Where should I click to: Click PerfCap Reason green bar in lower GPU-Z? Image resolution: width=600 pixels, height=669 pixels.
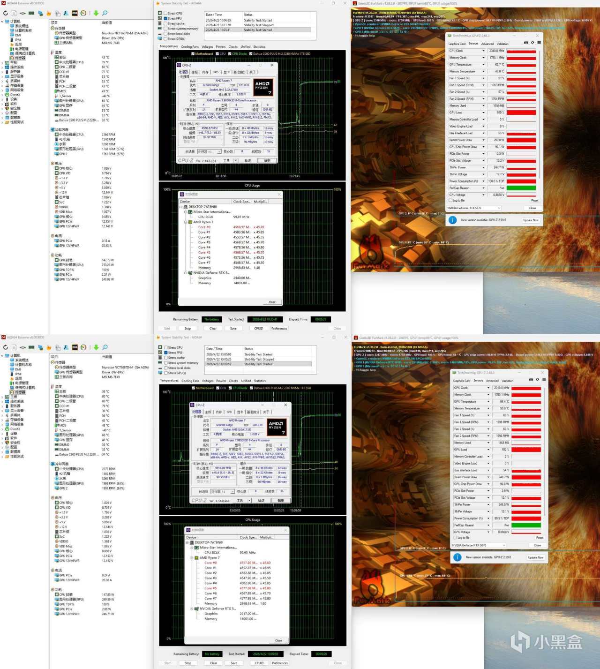(x=526, y=525)
